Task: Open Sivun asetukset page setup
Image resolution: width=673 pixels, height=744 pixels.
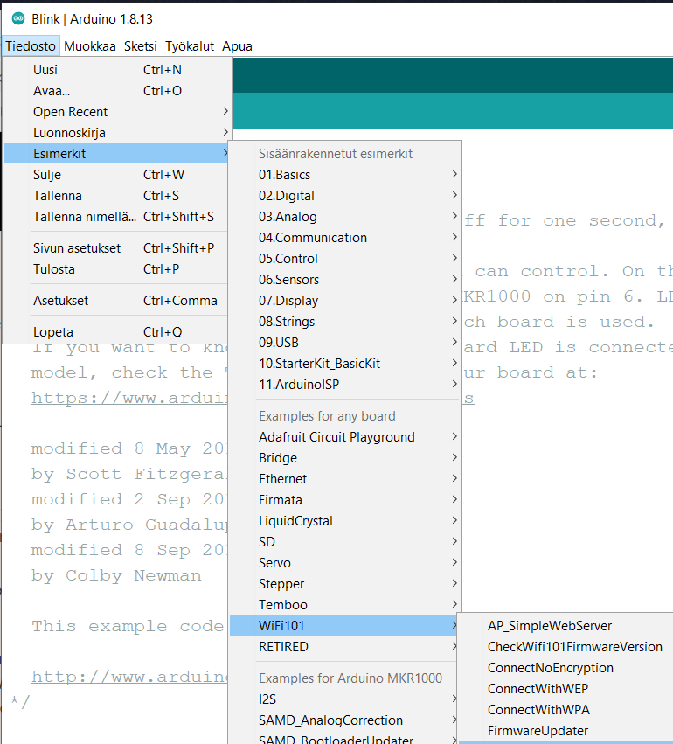Action: tap(117, 247)
